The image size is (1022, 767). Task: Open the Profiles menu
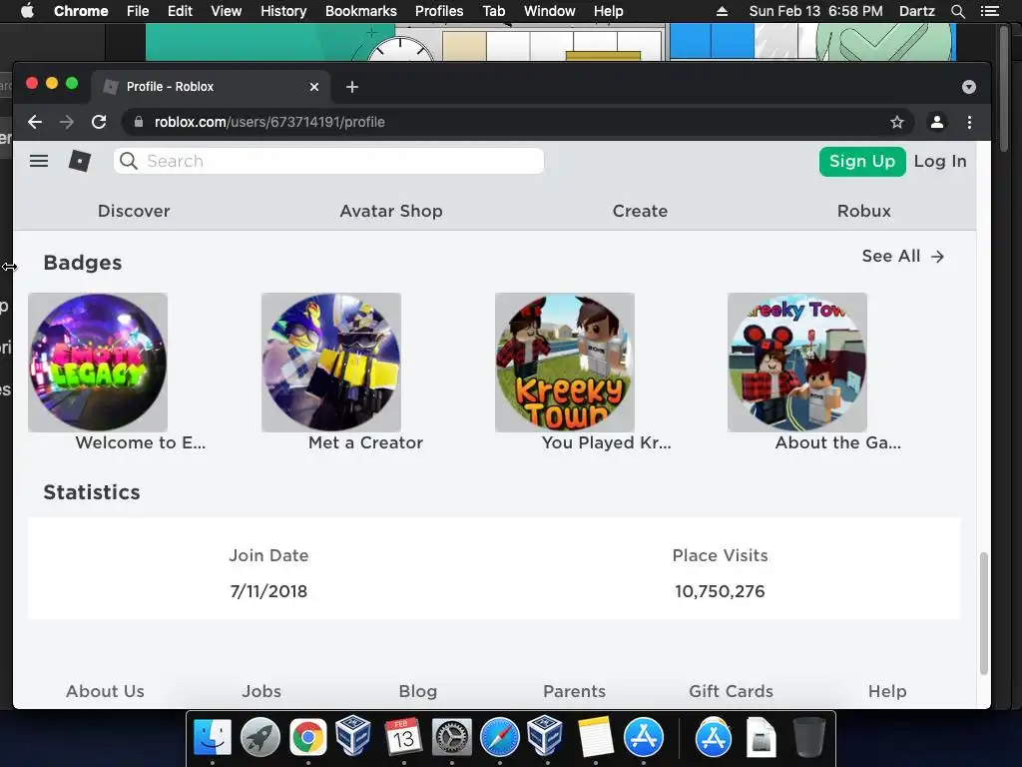coord(439,11)
